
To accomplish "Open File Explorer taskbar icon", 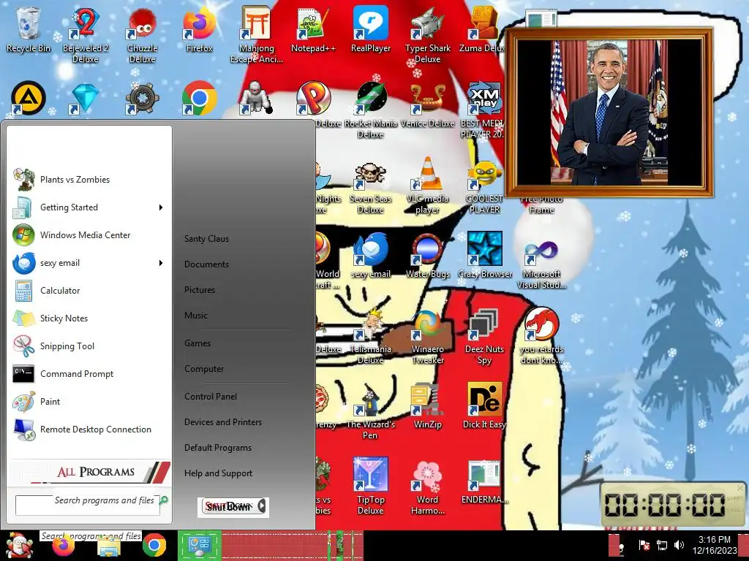I will click(109, 546).
